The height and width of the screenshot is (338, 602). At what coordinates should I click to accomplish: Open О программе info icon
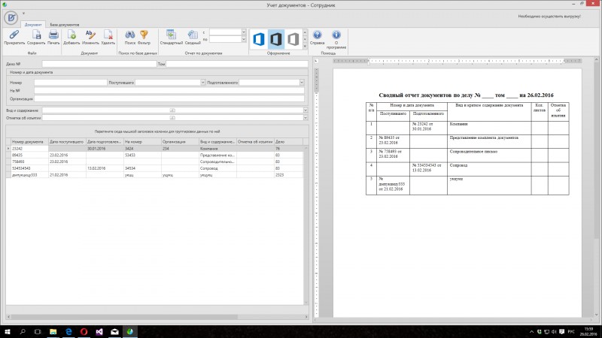coord(336,35)
